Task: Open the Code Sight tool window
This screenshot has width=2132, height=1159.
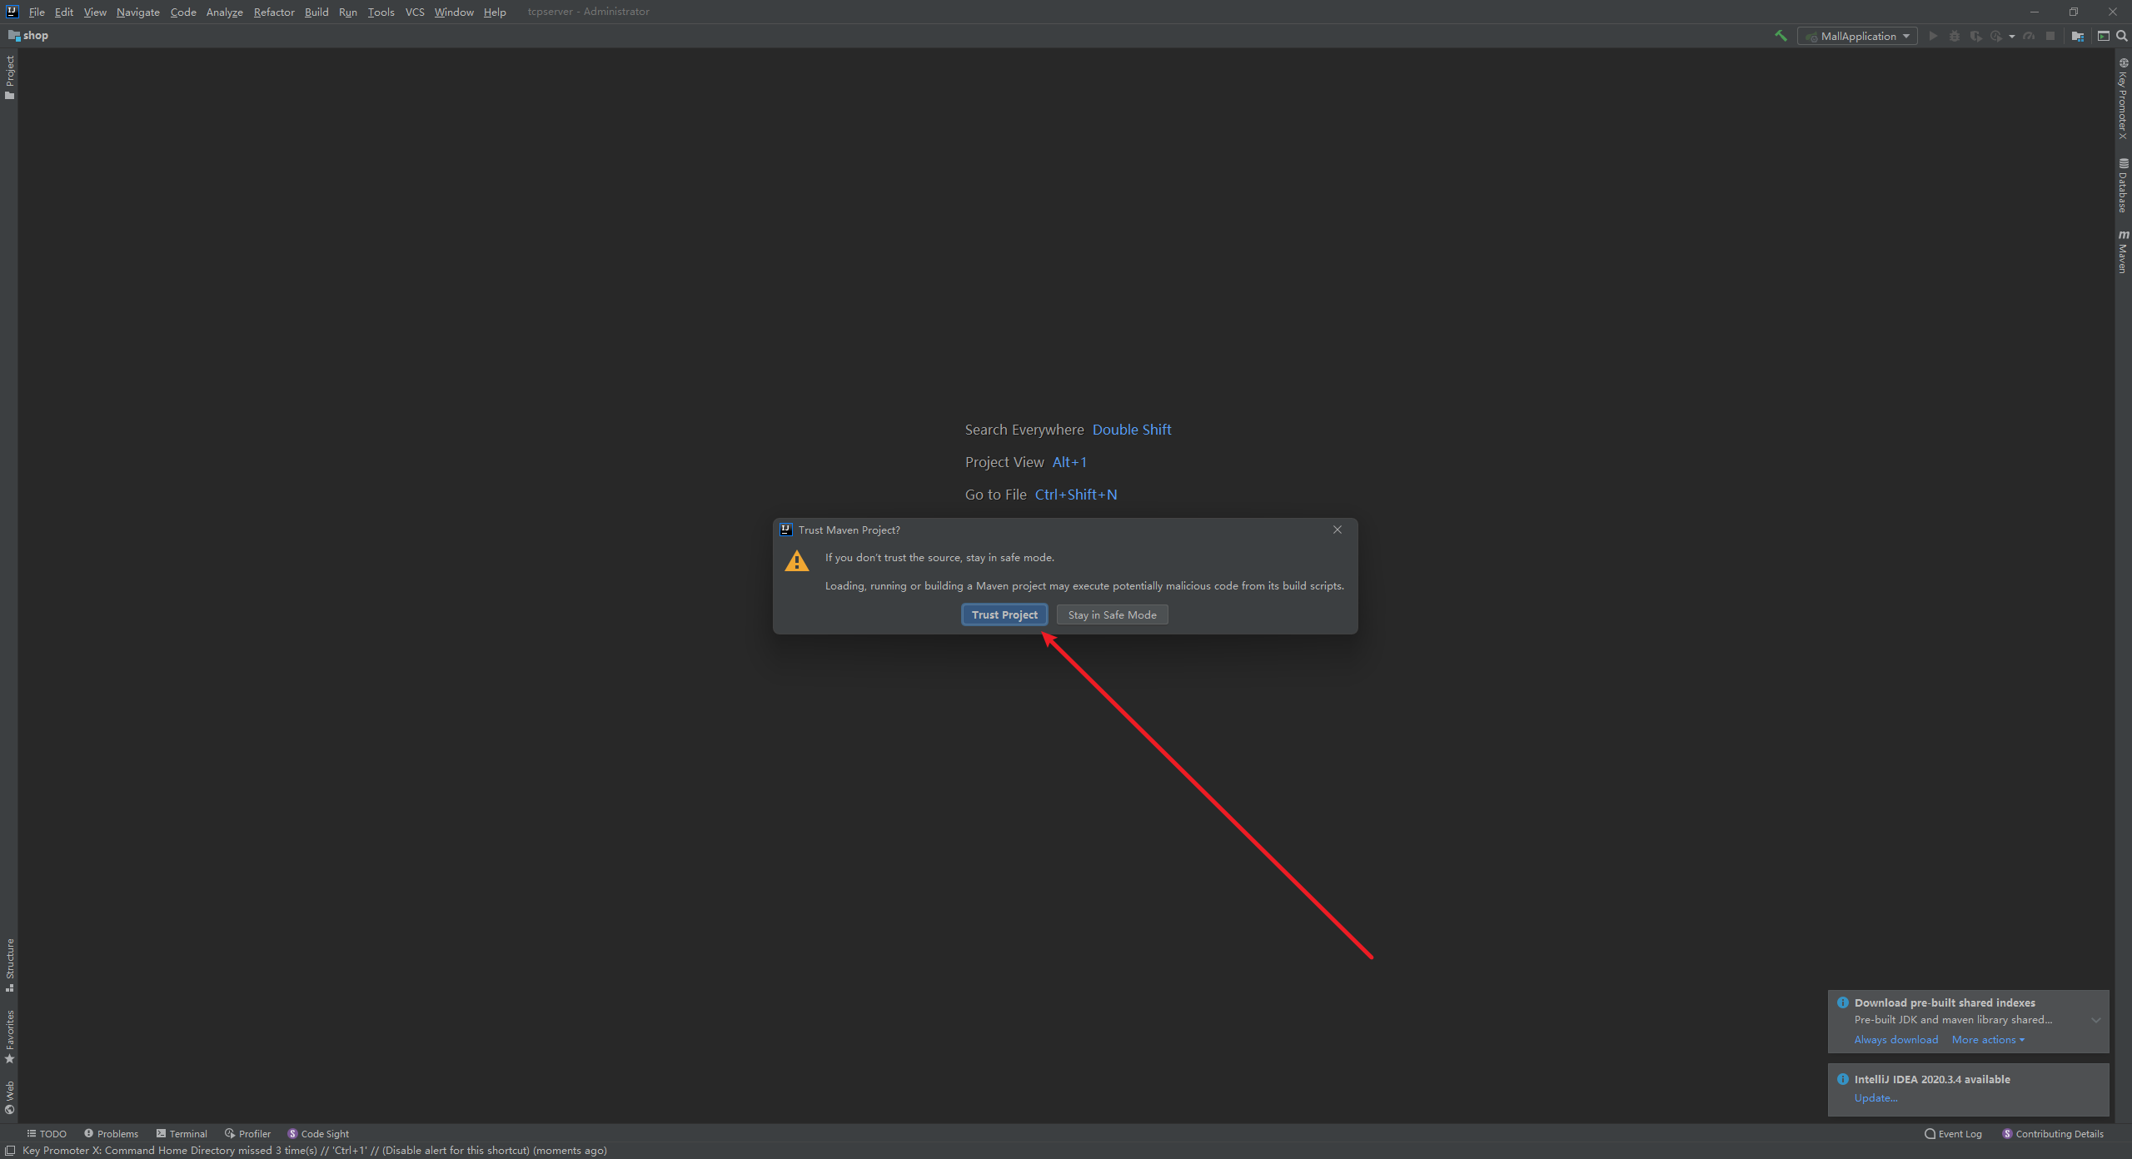Action: [318, 1133]
